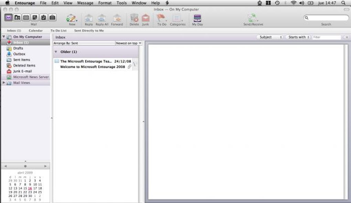Clear the filter with the X button
Viewport: 351px width, 203px height.
coord(347,37)
